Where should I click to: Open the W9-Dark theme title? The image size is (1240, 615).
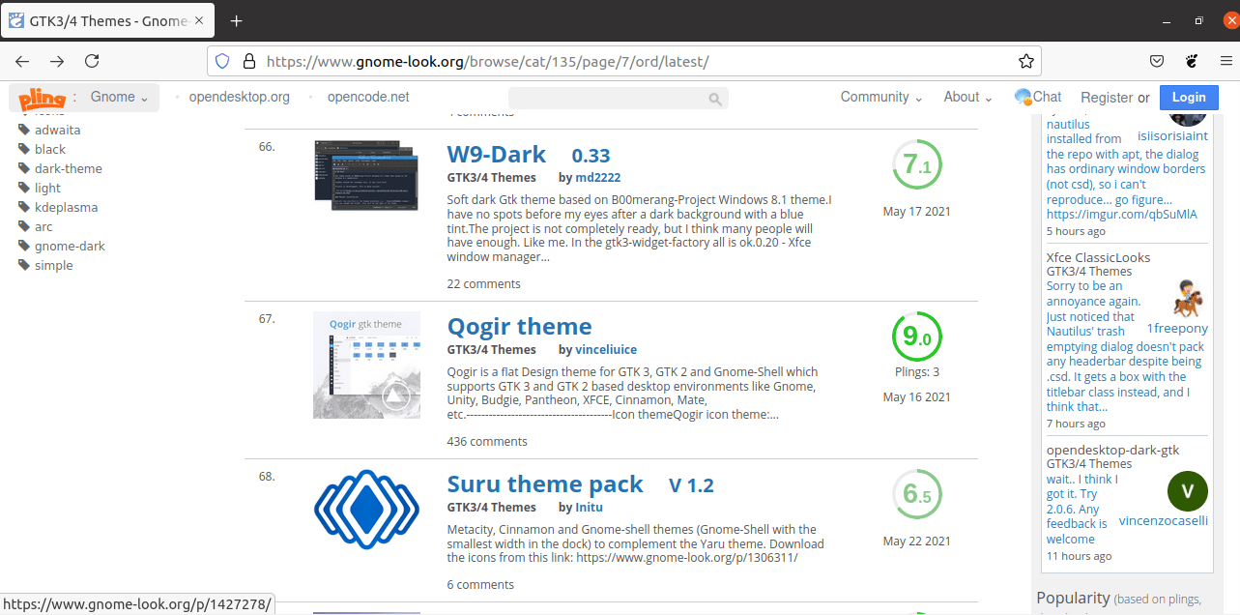pyautogui.click(x=497, y=155)
